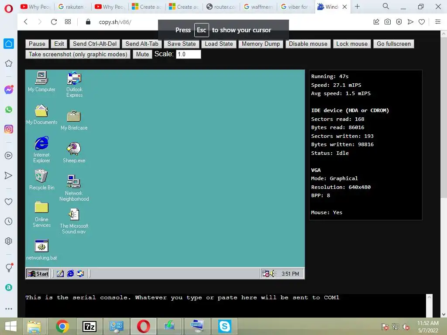
Task: Click the Memory Dump button
Action: [261, 44]
